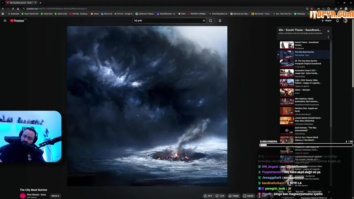Open the StreamElements bookmark
The height and width of the screenshot is (199, 354).
tap(166, 14)
